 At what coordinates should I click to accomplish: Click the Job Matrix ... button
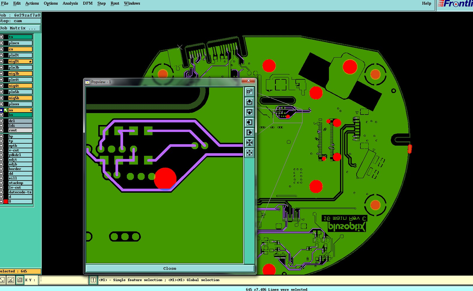click(20, 28)
